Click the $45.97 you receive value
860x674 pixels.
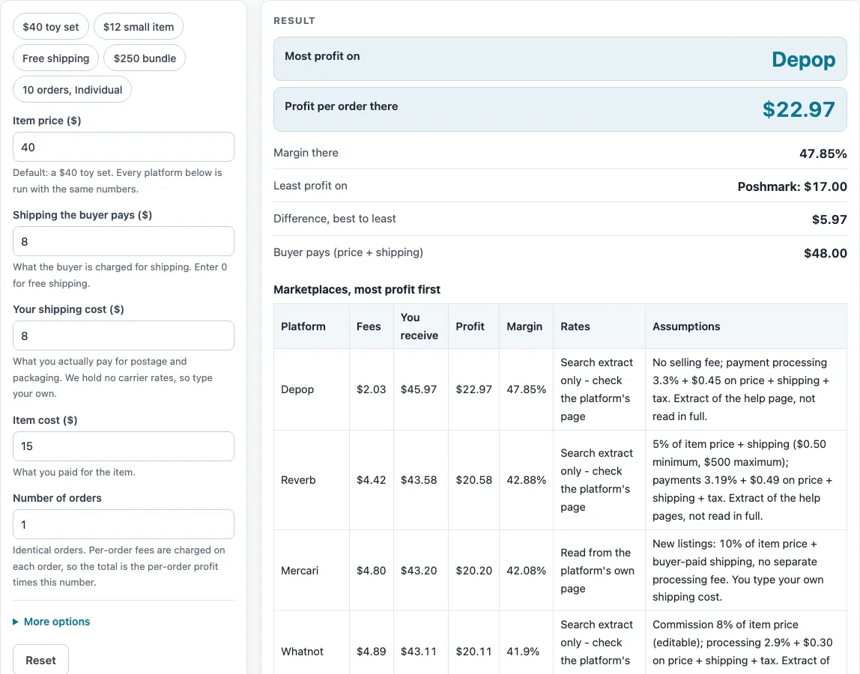point(419,389)
